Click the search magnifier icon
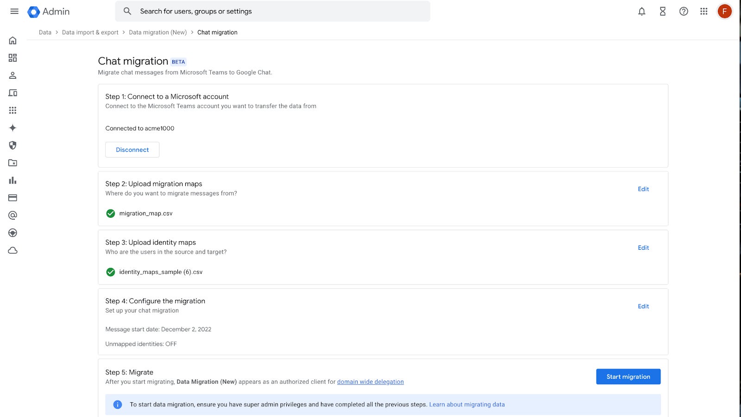This screenshot has height=417, width=741. pos(127,11)
